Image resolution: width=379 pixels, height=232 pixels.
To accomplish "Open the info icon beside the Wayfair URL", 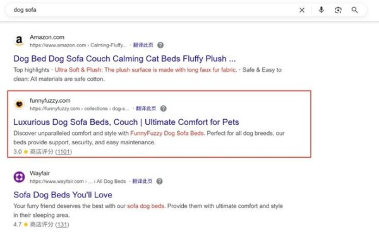I will pyautogui.click(x=159, y=181).
